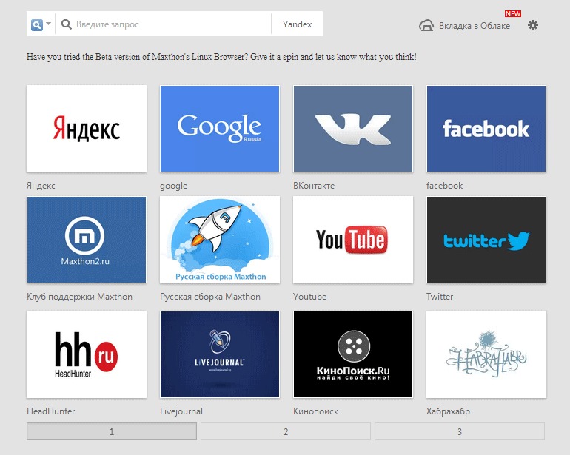Click 'Клуб поддержки Maxthon' caption
Viewport: 570px width, 455px height.
(79, 297)
